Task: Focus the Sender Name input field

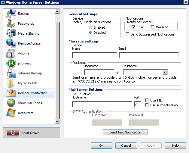Action: tap(94, 55)
